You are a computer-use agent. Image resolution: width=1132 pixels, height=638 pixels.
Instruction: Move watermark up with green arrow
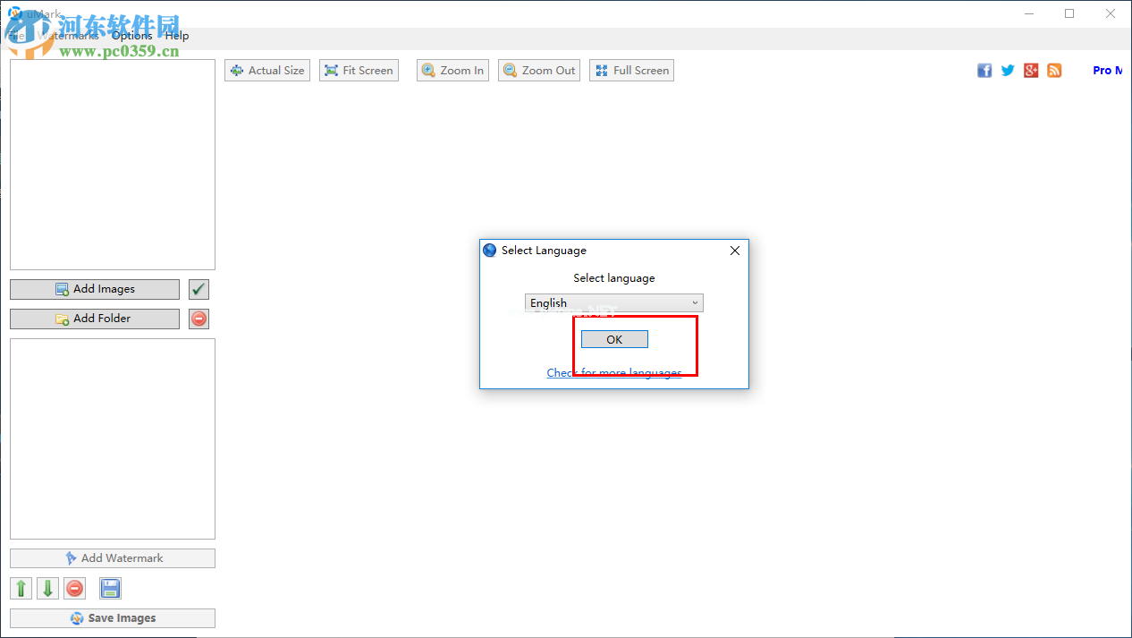coord(21,588)
